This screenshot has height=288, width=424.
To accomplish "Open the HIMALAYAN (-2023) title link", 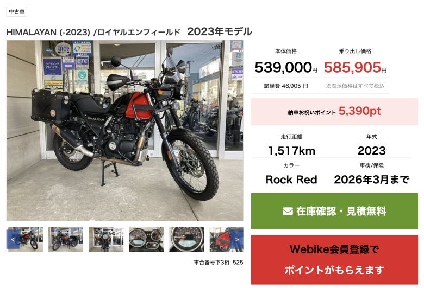I will tap(93, 33).
